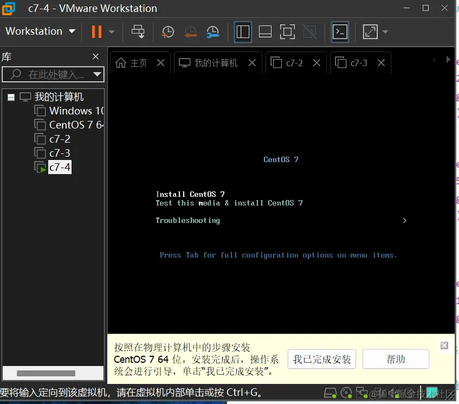Select Windows 10 VM in library
Image resolution: width=459 pixels, height=404 pixels.
point(69,111)
